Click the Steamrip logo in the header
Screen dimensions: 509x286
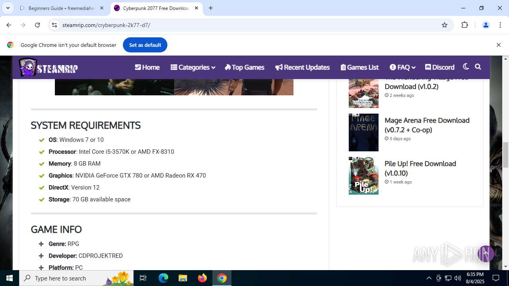pyautogui.click(x=48, y=67)
